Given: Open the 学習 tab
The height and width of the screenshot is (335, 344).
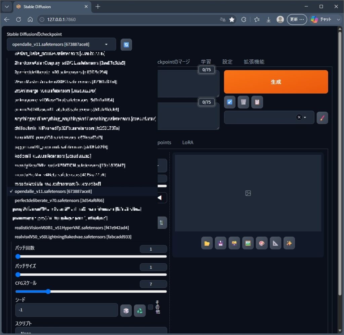Looking at the screenshot, I should (x=206, y=62).
